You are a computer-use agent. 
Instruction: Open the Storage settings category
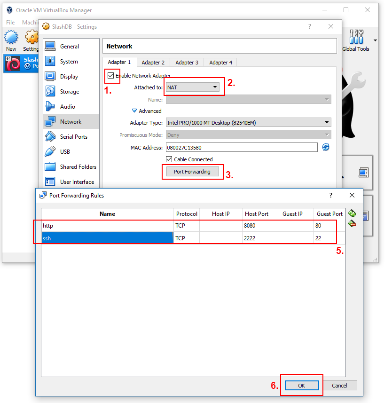(x=69, y=92)
